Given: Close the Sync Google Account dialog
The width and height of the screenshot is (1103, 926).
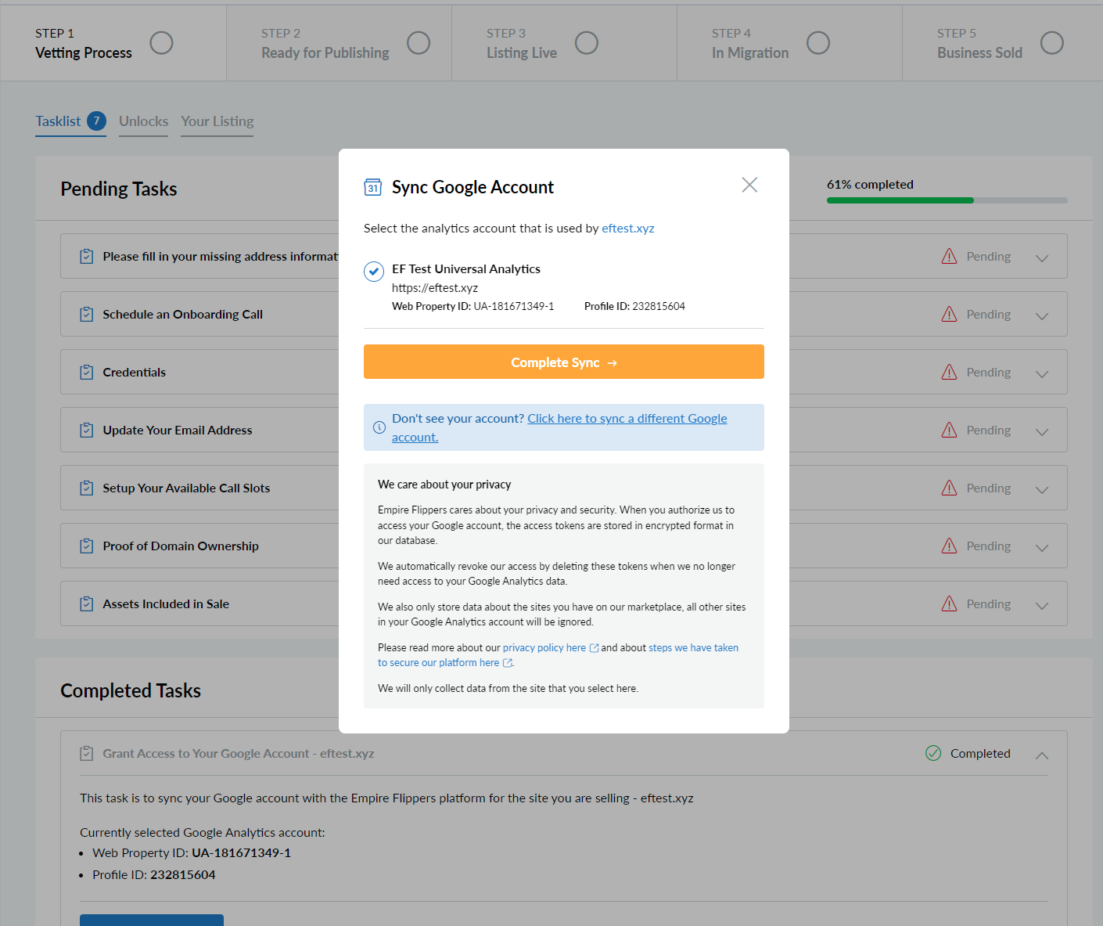Looking at the screenshot, I should coord(749,185).
